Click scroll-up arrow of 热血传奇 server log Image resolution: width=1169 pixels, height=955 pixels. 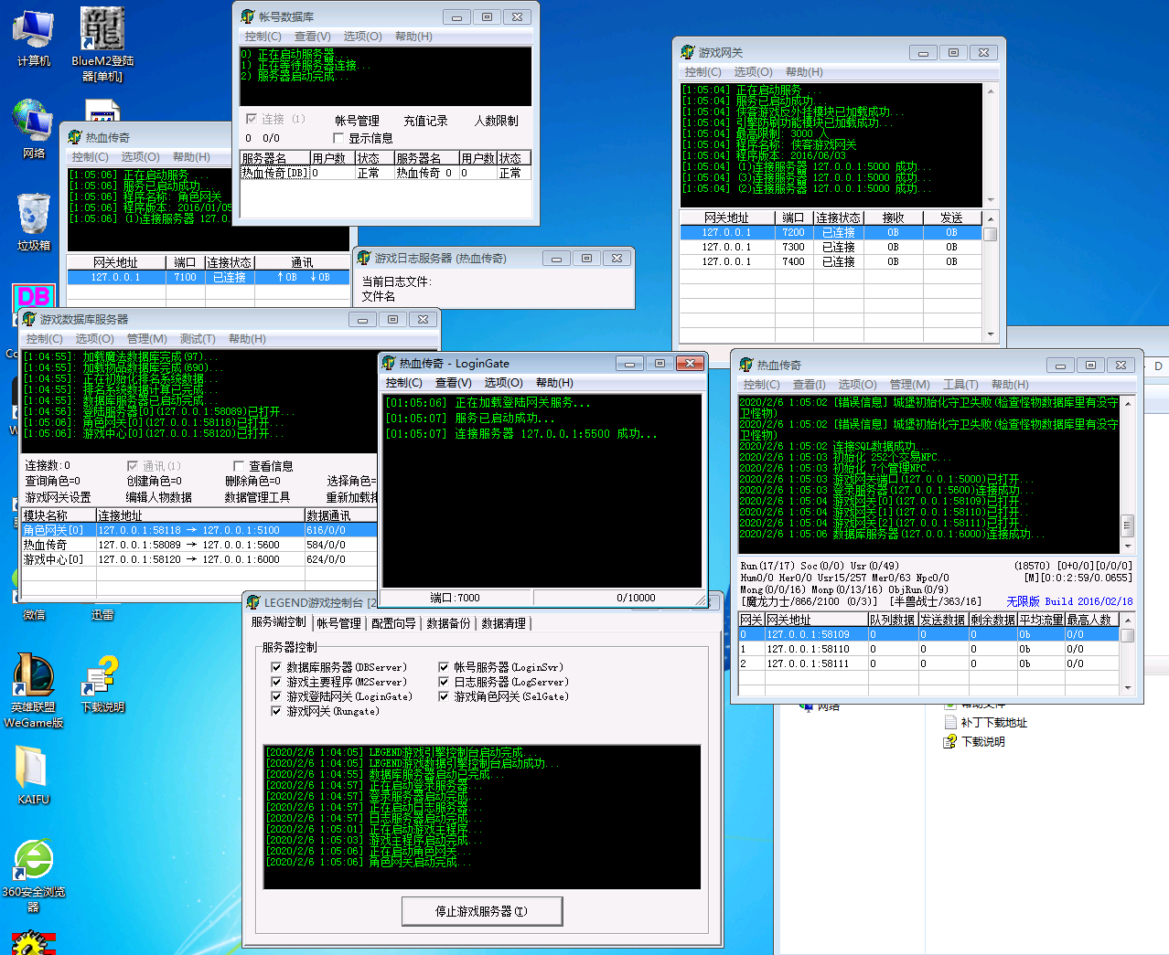pos(1128,403)
